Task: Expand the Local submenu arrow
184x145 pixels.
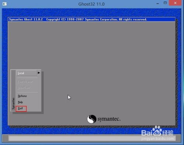Action: tap(39, 73)
